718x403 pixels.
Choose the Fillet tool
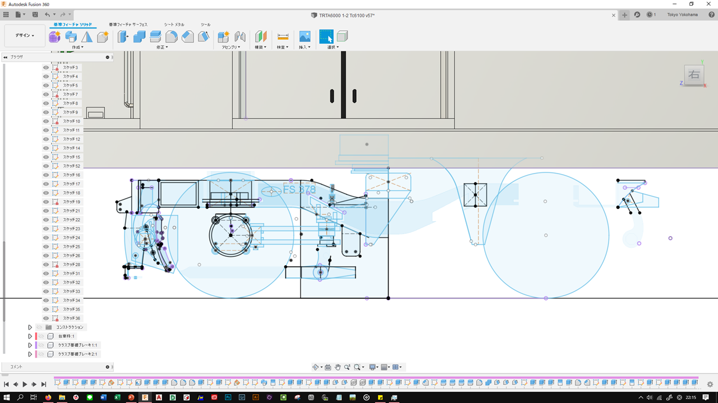coord(172,37)
